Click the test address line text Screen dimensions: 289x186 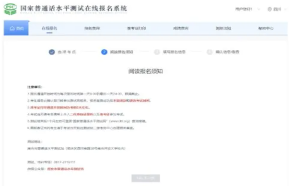click(x=77, y=148)
